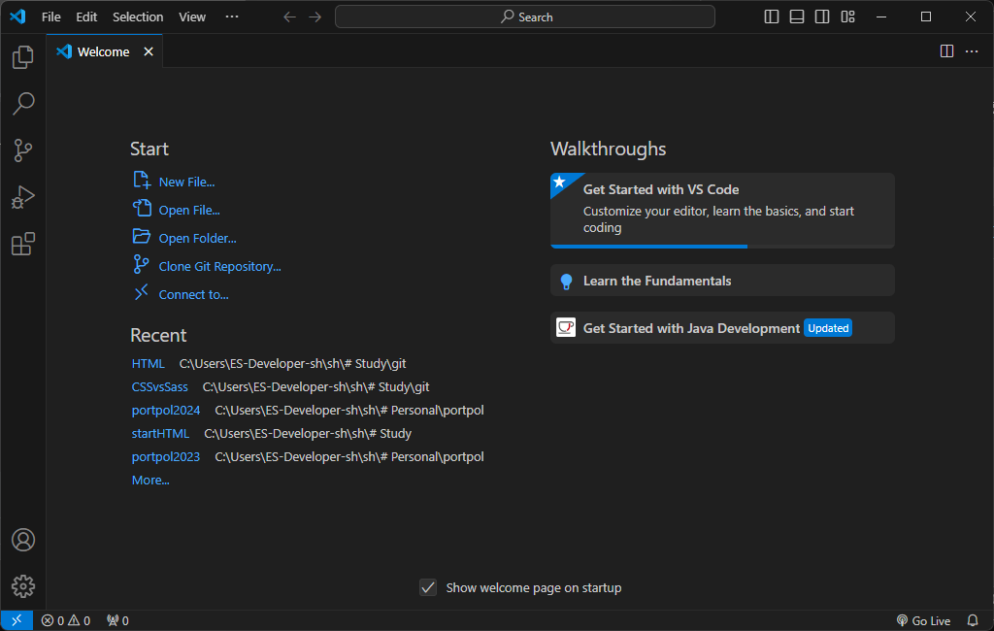Open the Accounts menu icon
The height and width of the screenshot is (631, 994).
[23, 540]
